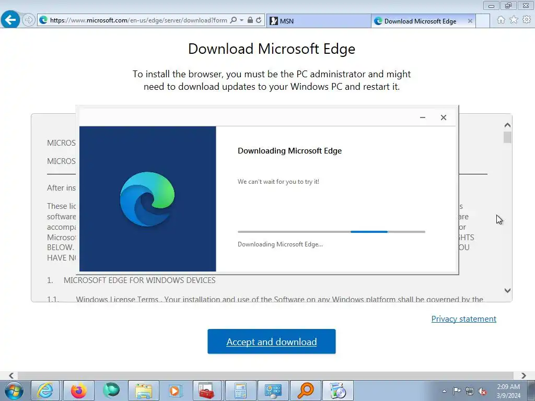535x401 pixels.
Task: Minimize the Internet Explorer window
Action: tap(491, 6)
